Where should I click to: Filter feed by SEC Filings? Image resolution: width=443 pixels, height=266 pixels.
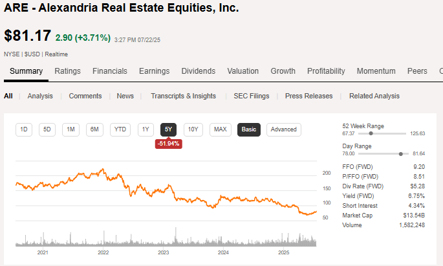point(251,96)
